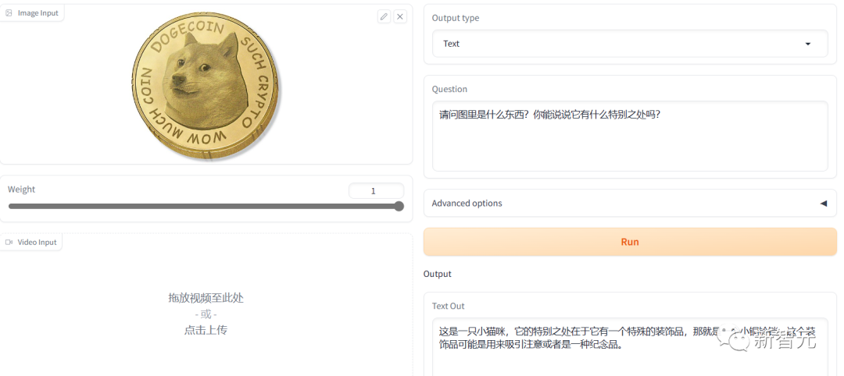Click the '拖放视频至此处' text
This screenshot has height=376, width=844.
pyautogui.click(x=206, y=298)
